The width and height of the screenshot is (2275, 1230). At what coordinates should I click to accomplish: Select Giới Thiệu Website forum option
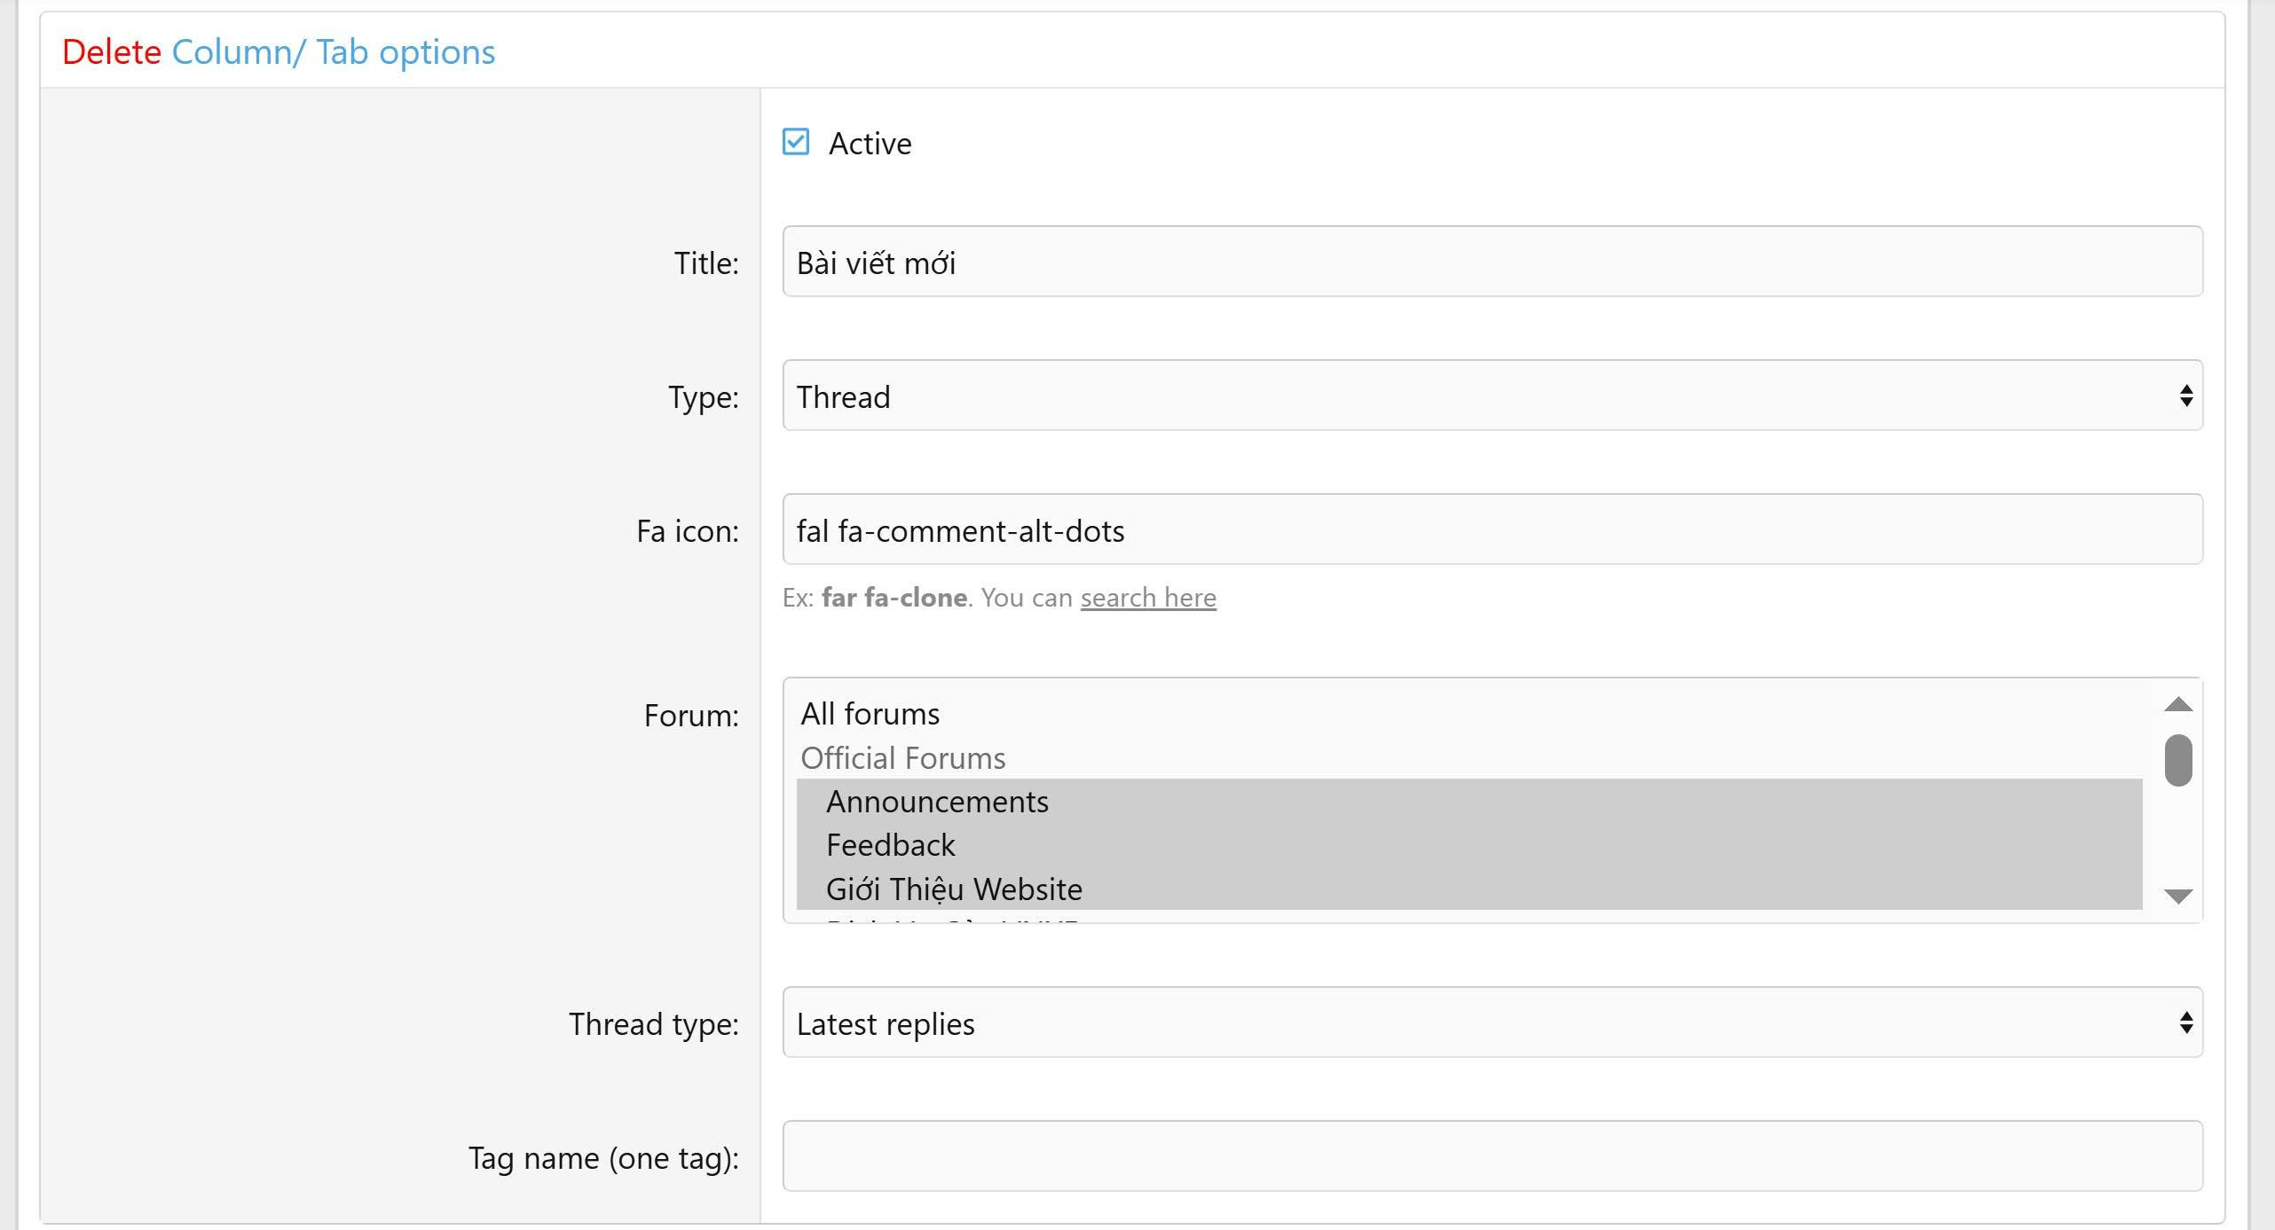(954, 889)
